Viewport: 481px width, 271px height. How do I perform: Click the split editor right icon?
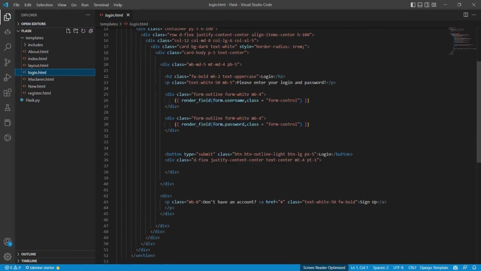466,15
